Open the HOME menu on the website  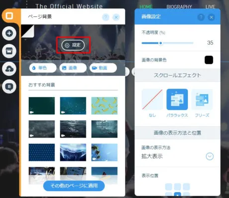pos(146,7)
